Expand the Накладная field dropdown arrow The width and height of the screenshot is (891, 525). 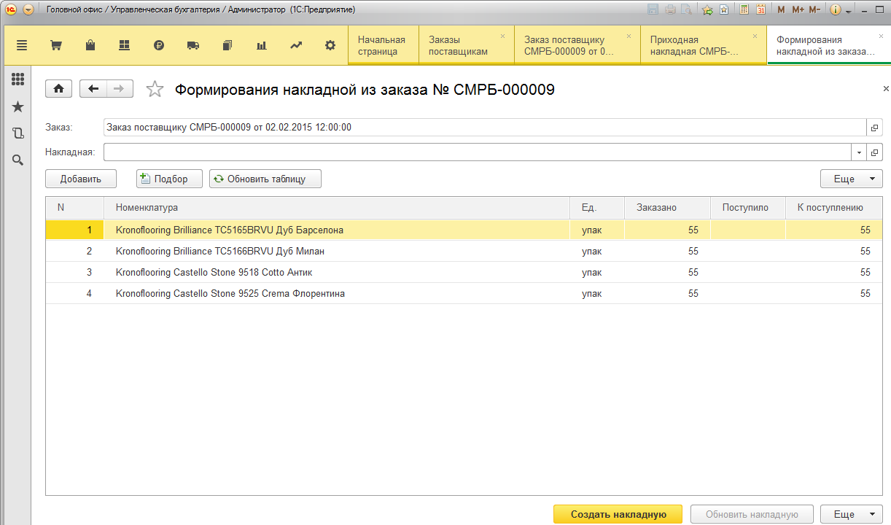859,152
